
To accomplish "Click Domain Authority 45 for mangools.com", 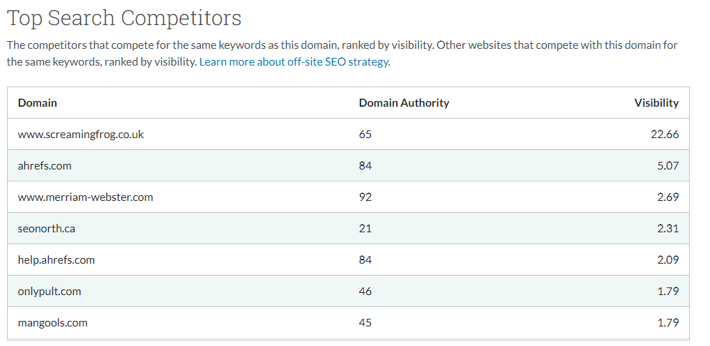I will click(x=365, y=322).
